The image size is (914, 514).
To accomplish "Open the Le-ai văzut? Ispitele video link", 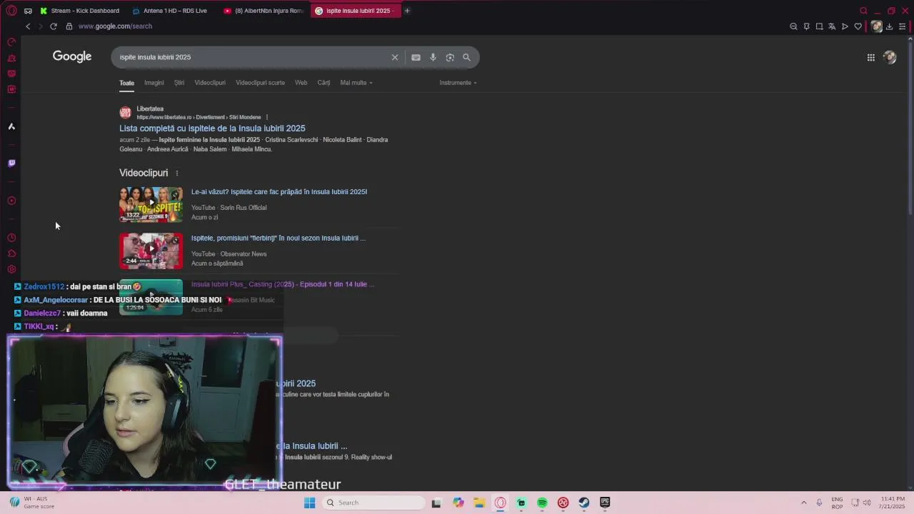I will tap(279, 192).
